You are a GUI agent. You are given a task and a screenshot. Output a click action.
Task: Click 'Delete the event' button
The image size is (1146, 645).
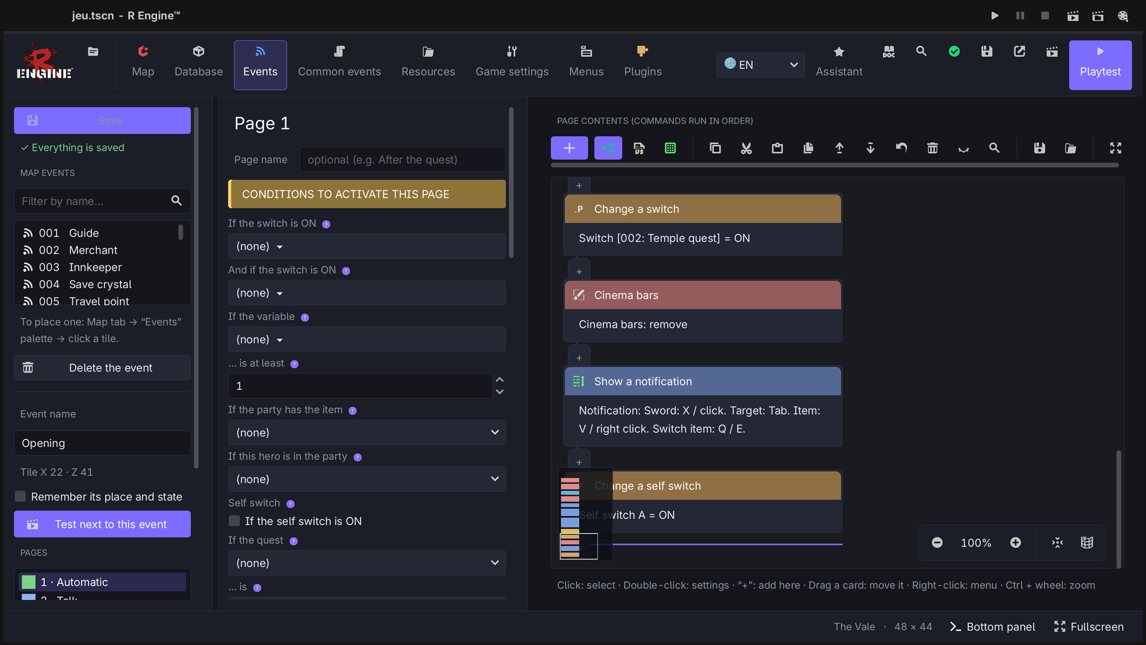[102, 367]
